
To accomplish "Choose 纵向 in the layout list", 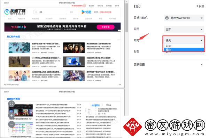I will coord(184,46).
